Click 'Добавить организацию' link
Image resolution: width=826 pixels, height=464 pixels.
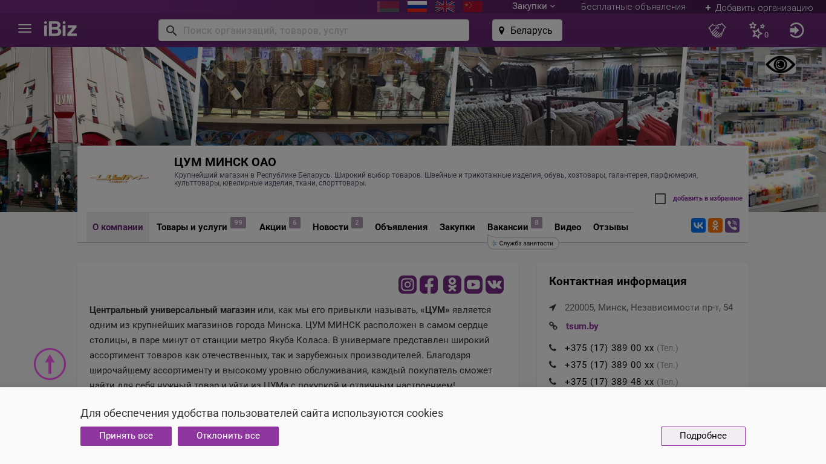[x=759, y=8]
